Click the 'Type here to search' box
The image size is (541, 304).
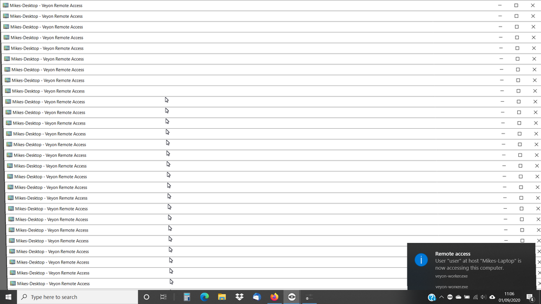[77, 297]
